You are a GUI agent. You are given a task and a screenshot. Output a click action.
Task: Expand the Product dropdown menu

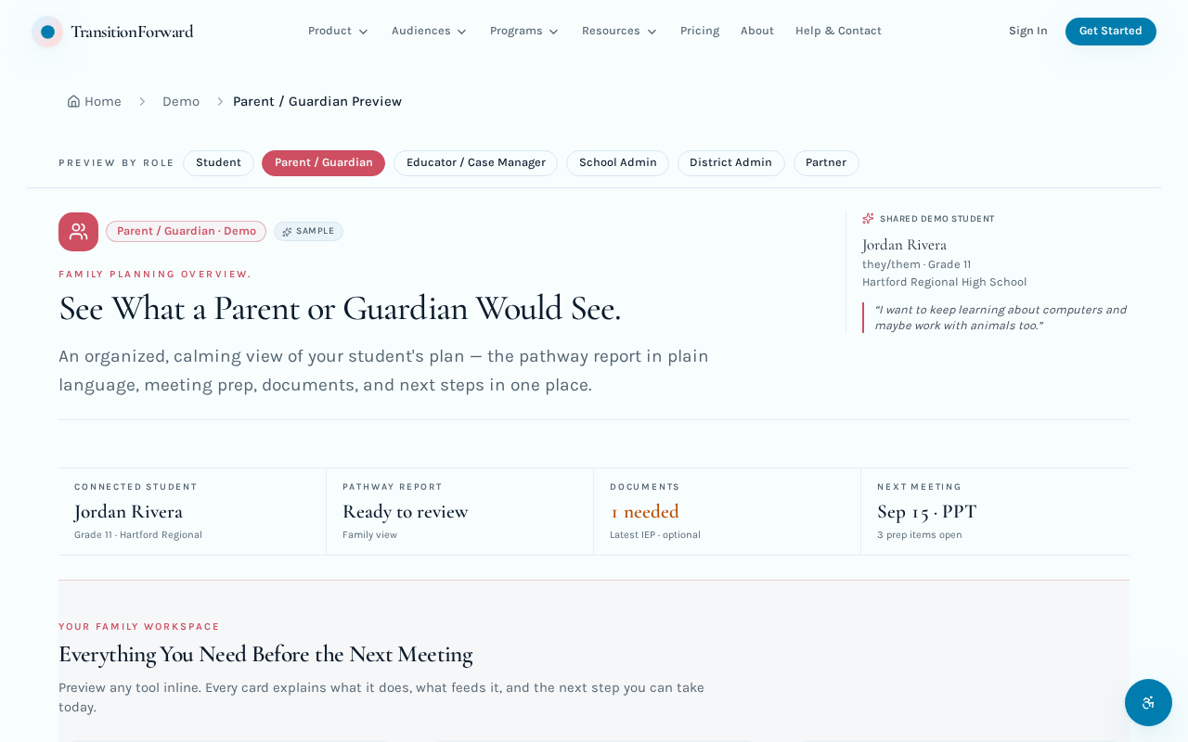[x=338, y=31]
